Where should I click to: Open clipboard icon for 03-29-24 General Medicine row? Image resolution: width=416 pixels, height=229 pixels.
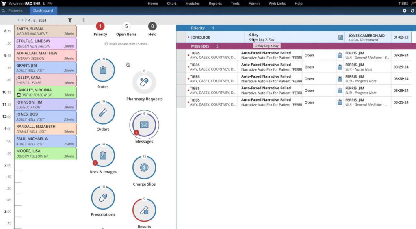tap(340, 55)
